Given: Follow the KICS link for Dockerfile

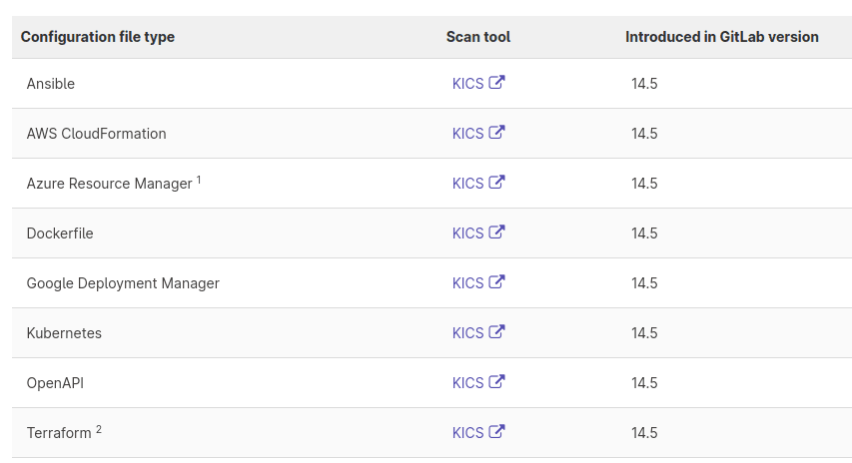Looking at the screenshot, I should [x=467, y=233].
